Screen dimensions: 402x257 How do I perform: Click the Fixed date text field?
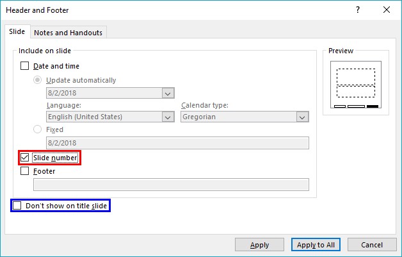(x=177, y=143)
